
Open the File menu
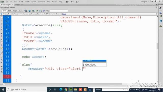pos(7,2)
